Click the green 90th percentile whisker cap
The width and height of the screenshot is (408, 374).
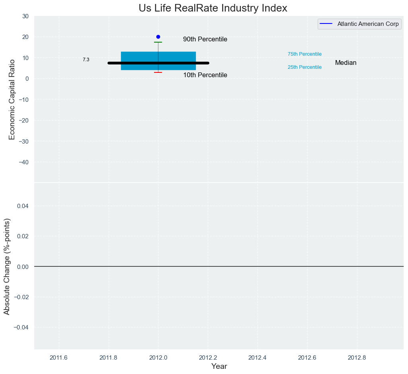click(x=158, y=42)
